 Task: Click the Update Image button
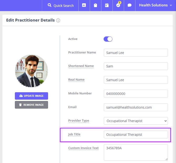32,96
